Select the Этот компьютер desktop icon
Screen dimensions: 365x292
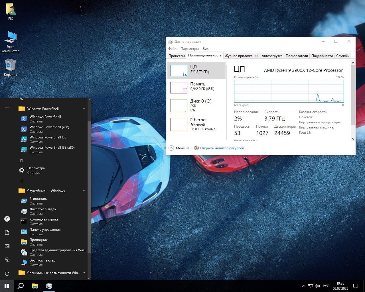coord(11,42)
